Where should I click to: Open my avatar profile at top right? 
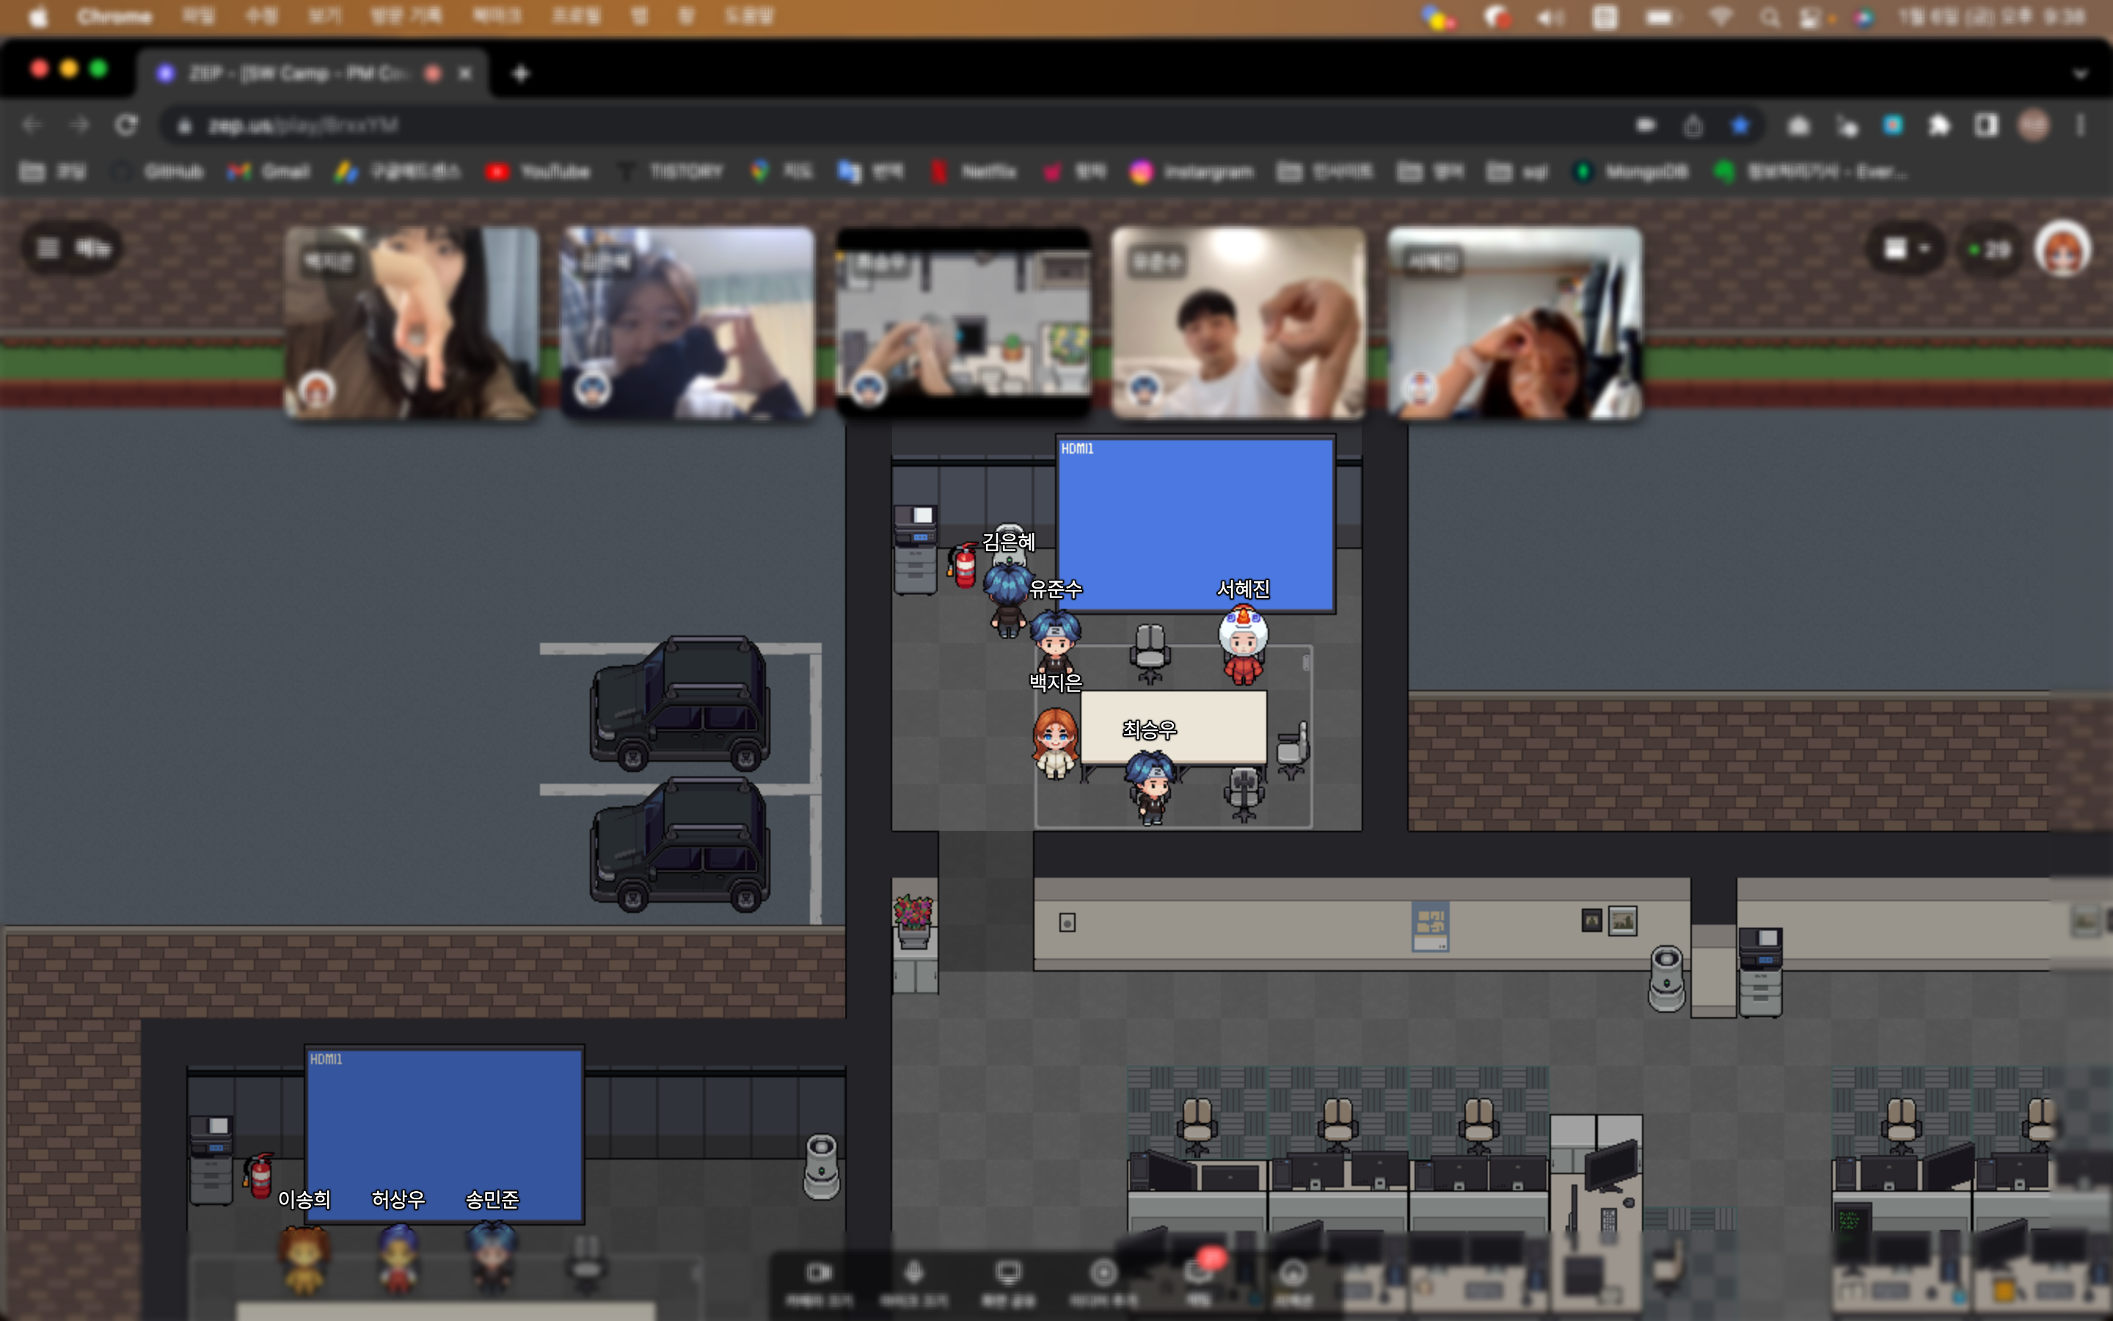point(2062,249)
